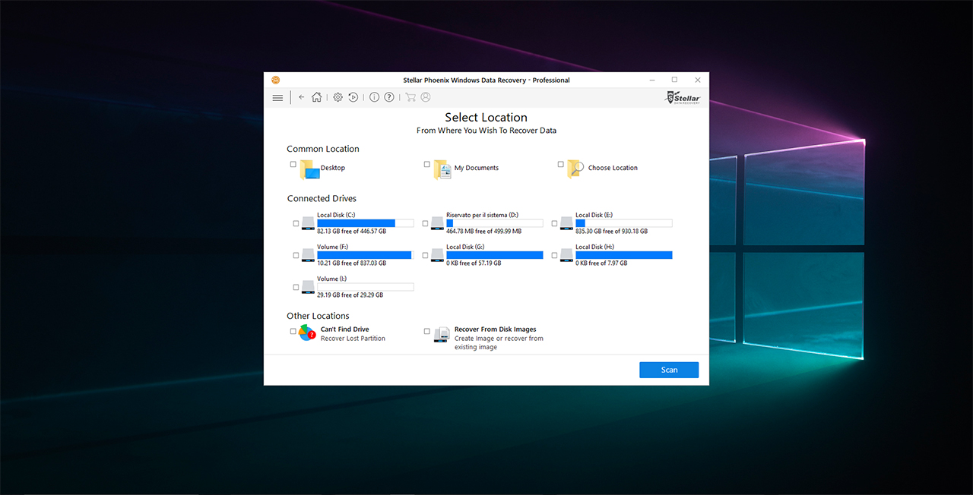The height and width of the screenshot is (495, 973).
Task: Click the "Recover Lost Partition" text
Action: [x=353, y=339]
